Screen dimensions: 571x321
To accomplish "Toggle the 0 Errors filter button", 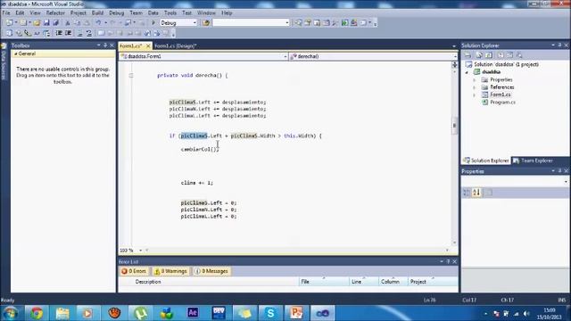I will click(x=134, y=271).
